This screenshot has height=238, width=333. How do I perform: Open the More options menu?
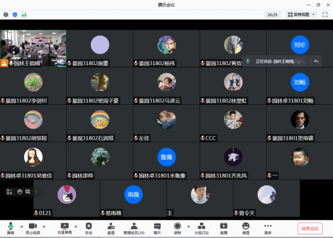(x=268, y=228)
